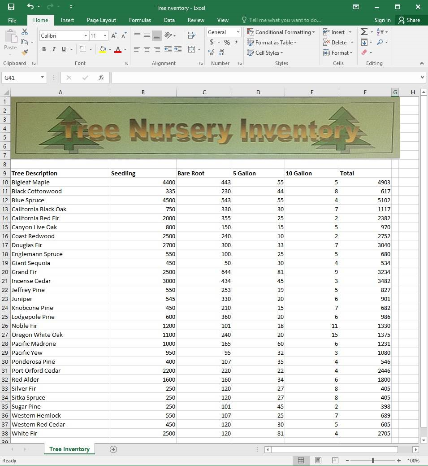Click the Sign in link
The width and height of the screenshot is (428, 466).
382,20
